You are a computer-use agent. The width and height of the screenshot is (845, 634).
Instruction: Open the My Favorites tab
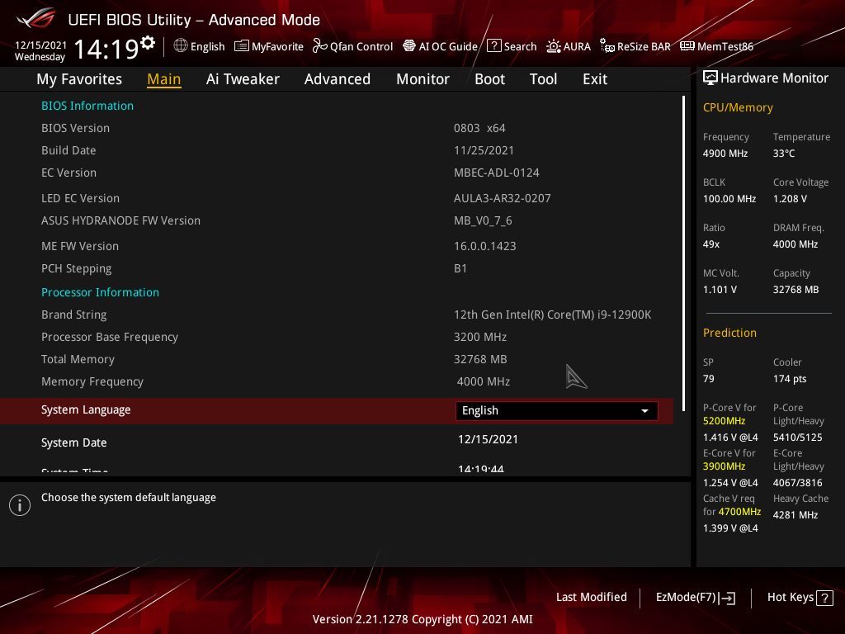[79, 78]
